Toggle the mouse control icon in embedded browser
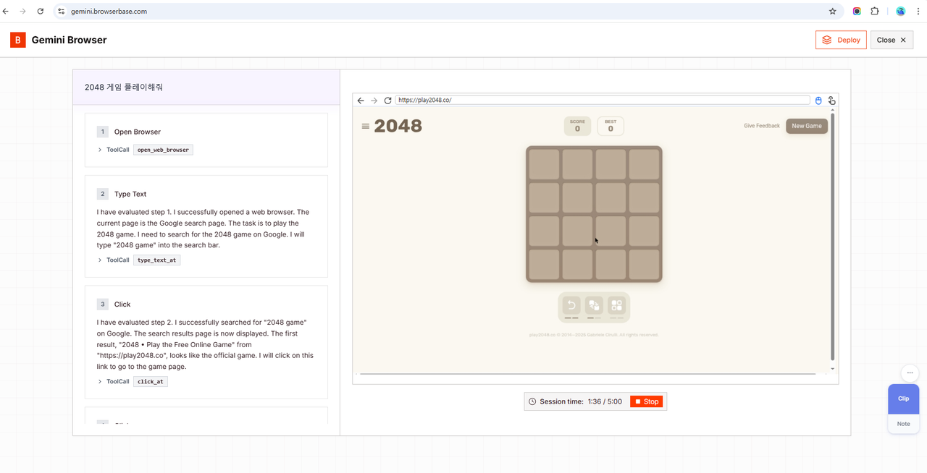The height and width of the screenshot is (473, 927). [x=818, y=101]
